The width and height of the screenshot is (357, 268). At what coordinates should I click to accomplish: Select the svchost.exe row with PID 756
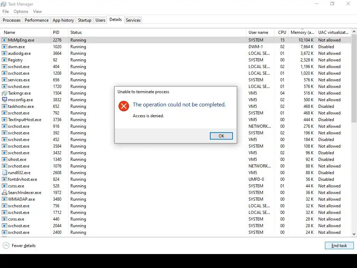tap(176, 206)
